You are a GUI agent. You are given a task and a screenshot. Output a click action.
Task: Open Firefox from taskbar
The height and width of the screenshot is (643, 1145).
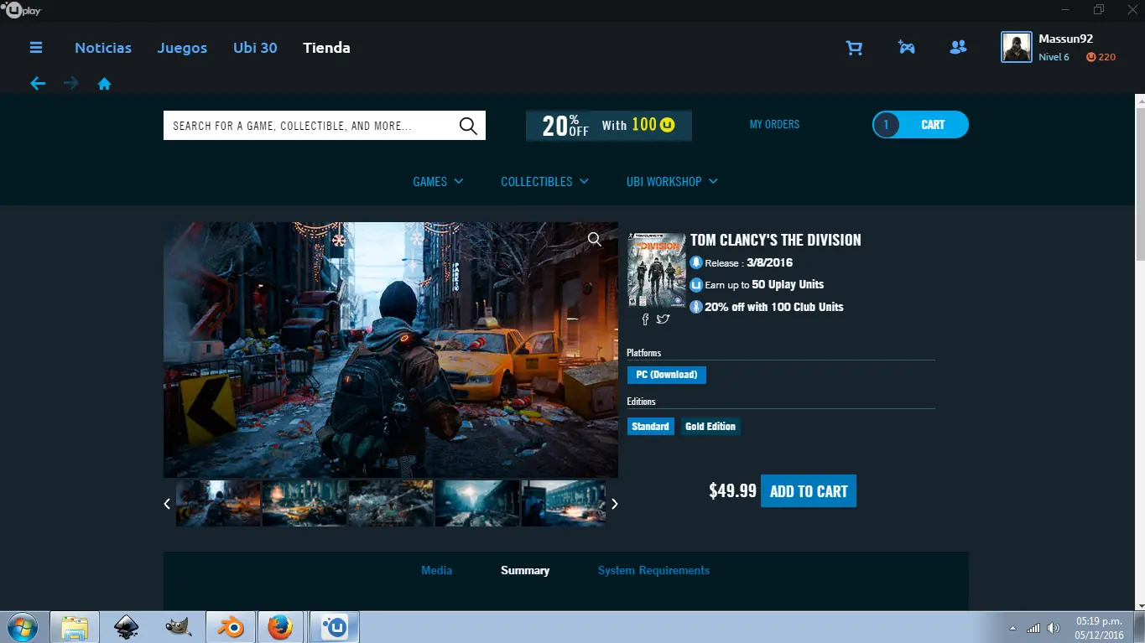tap(281, 627)
